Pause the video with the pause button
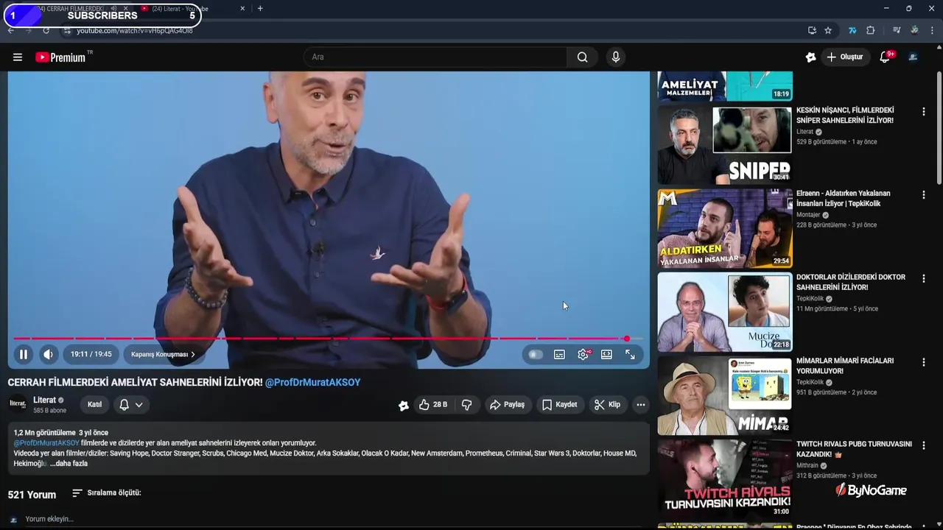Viewport: 943px width, 530px height. point(24,354)
